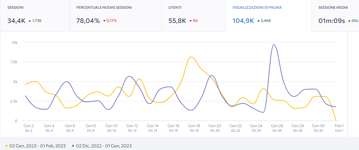Screen dimensions: 359x150
Task: Click the purple legend dot
Action: tap(74, 146)
